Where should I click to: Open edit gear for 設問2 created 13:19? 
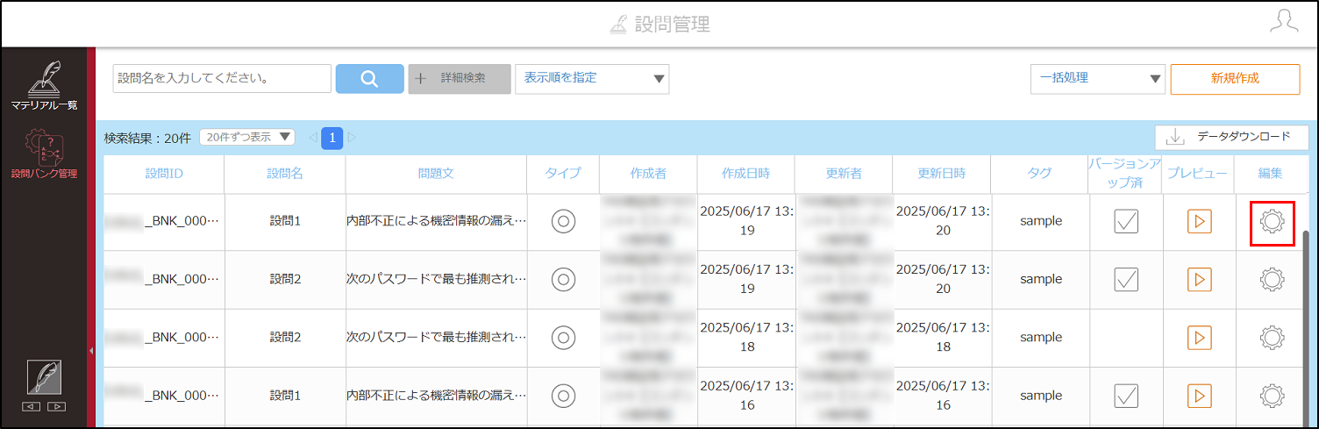coord(1272,280)
